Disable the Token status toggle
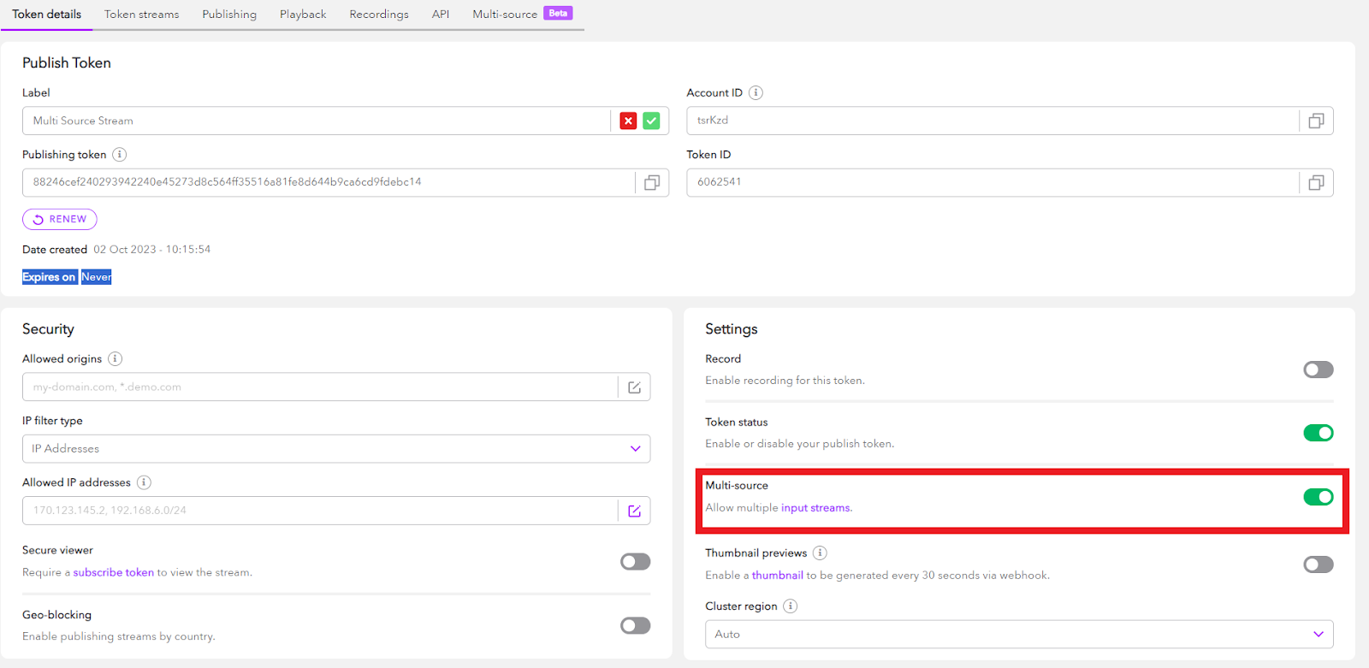The width and height of the screenshot is (1369, 668). 1318,433
